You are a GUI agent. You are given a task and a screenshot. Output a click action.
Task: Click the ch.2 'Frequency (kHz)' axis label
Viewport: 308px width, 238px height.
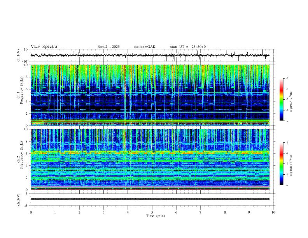point(22,155)
